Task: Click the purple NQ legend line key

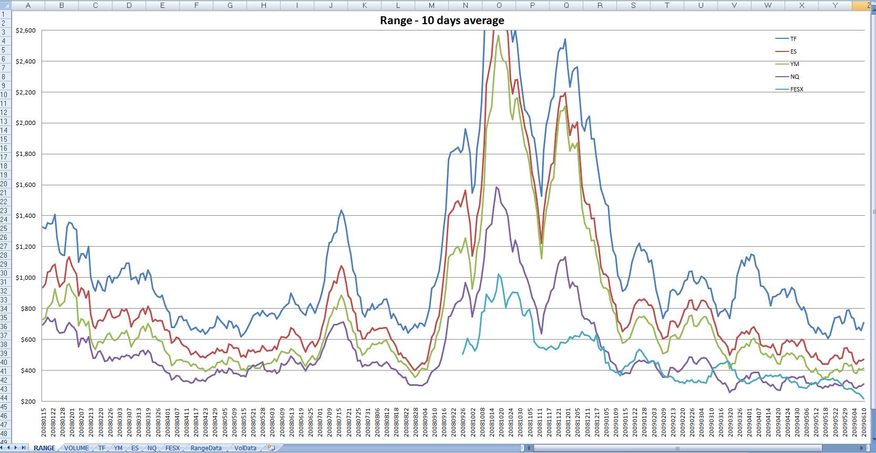Action: point(781,77)
